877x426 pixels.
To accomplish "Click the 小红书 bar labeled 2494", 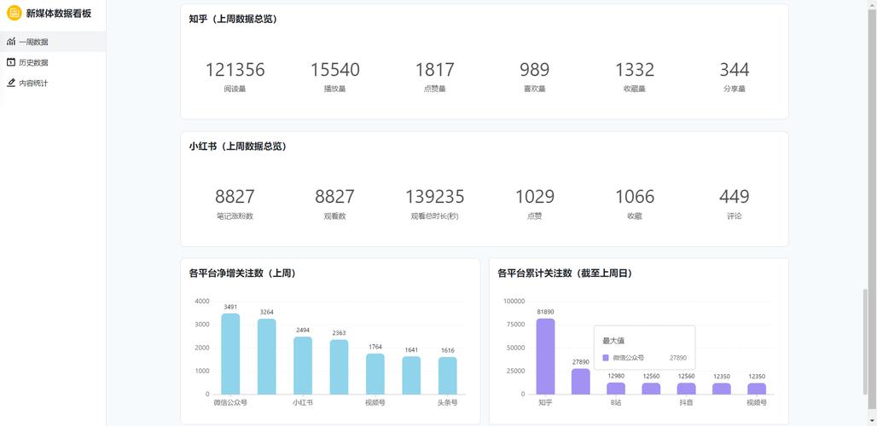I will 303,366.
